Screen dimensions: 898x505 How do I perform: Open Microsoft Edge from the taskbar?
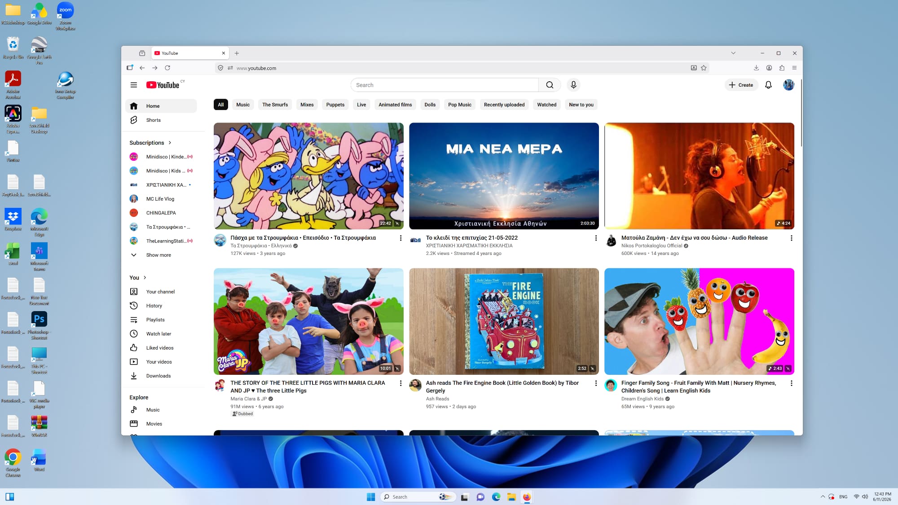(496, 496)
